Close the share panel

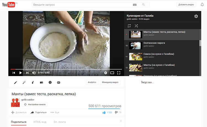pos(121,121)
